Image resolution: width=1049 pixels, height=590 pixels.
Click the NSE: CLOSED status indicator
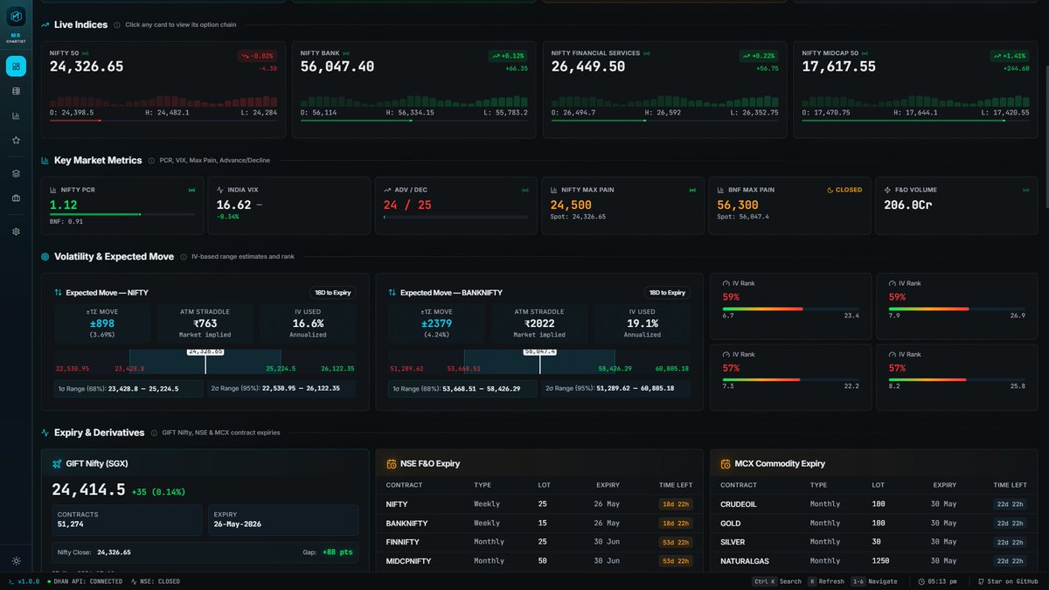(155, 581)
